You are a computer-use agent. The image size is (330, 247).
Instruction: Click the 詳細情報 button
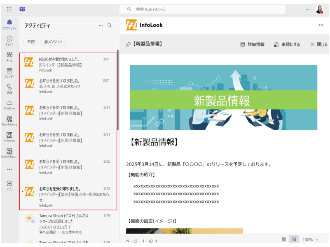tap(252, 44)
